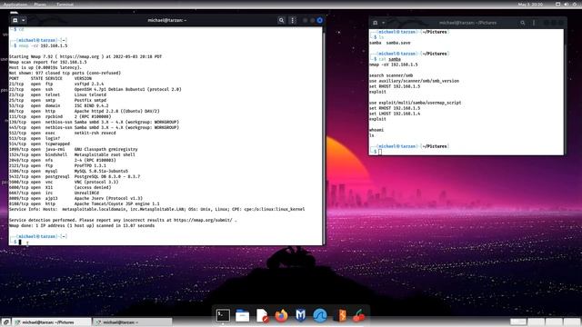Click search icon in Pictures terminal header
582x327 pixels.
523,23
